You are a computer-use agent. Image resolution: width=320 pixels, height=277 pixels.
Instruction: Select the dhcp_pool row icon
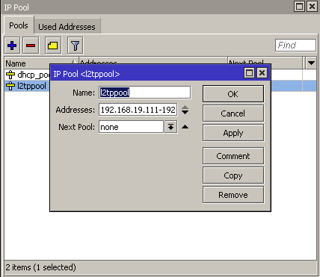click(x=10, y=75)
